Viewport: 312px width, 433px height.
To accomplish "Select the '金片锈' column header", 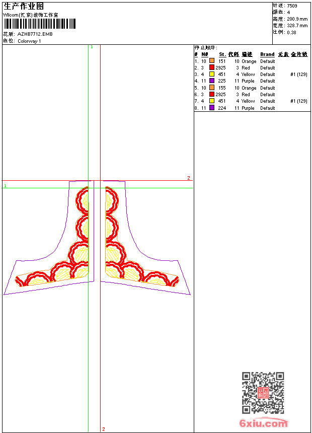I will coord(299,54).
